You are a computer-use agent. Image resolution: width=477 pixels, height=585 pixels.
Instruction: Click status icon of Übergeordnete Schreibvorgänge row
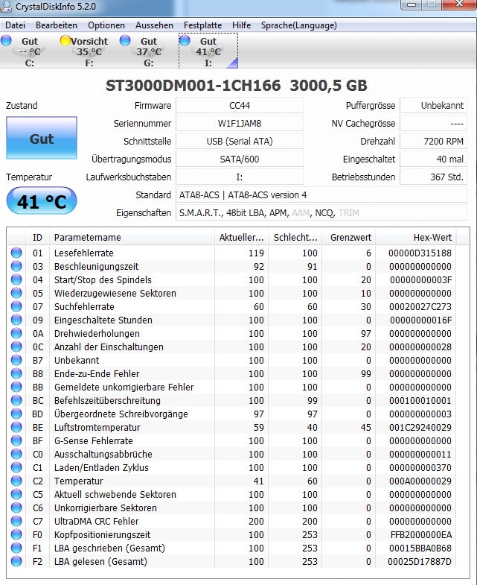(x=16, y=414)
